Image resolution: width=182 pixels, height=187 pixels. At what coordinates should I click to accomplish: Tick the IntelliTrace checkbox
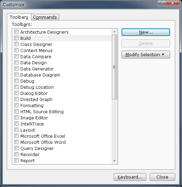(16, 124)
